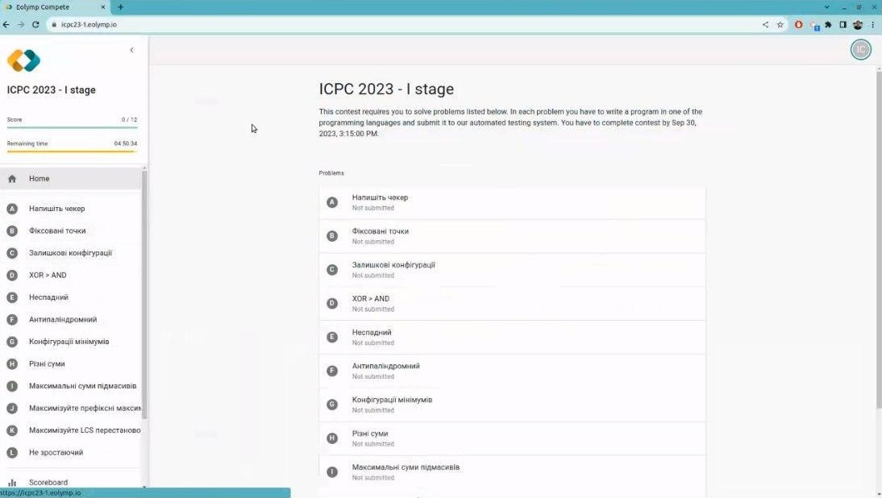Click the main list letter A badge
Image resolution: width=882 pixels, height=498 pixels.
coord(332,202)
